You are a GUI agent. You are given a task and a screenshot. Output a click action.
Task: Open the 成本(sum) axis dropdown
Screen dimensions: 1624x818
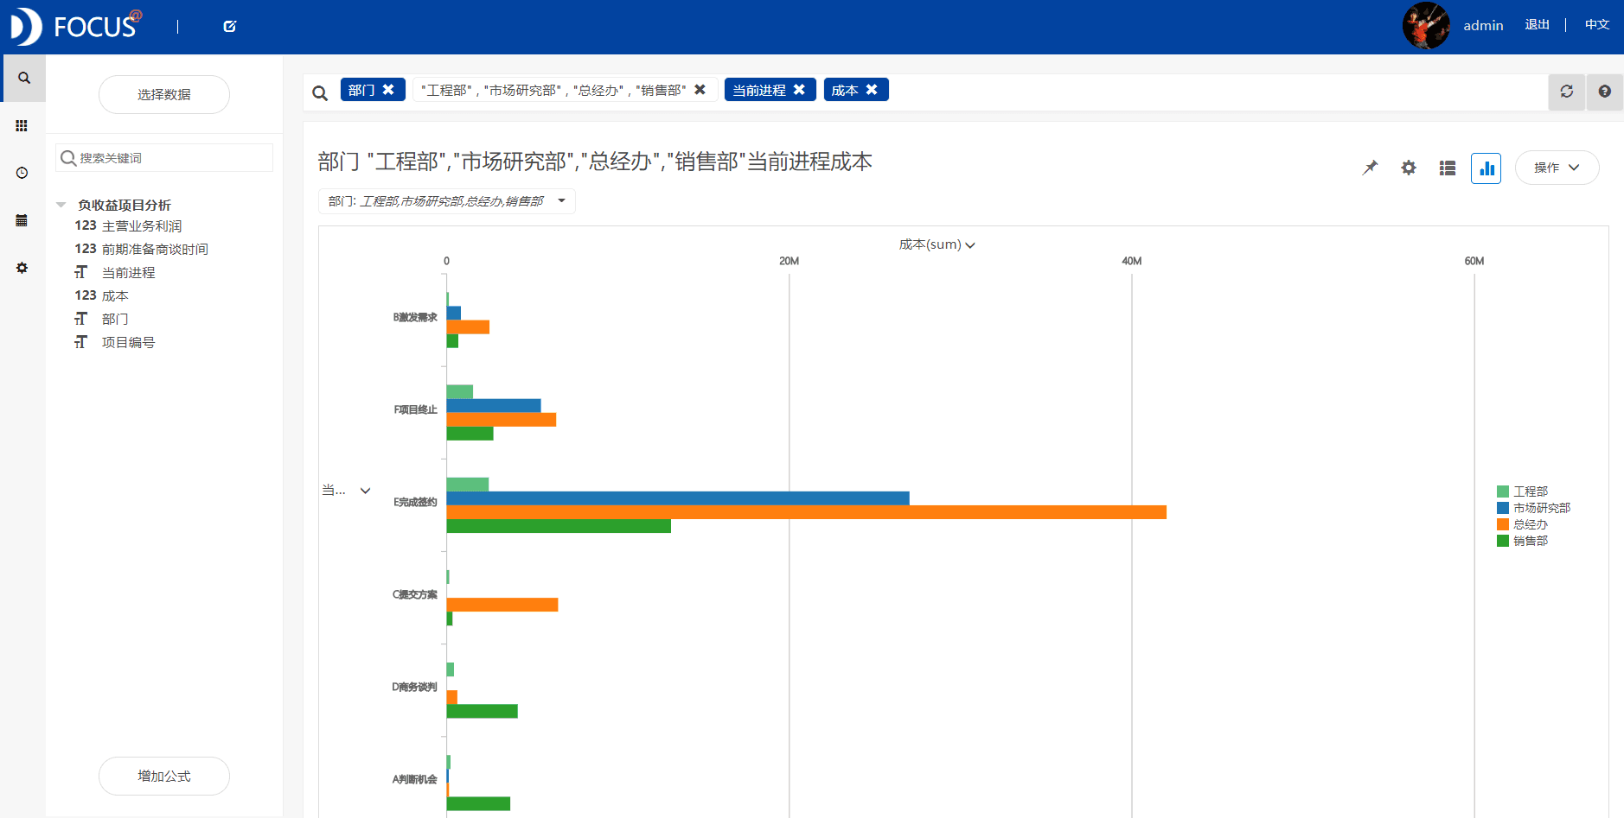[937, 244]
